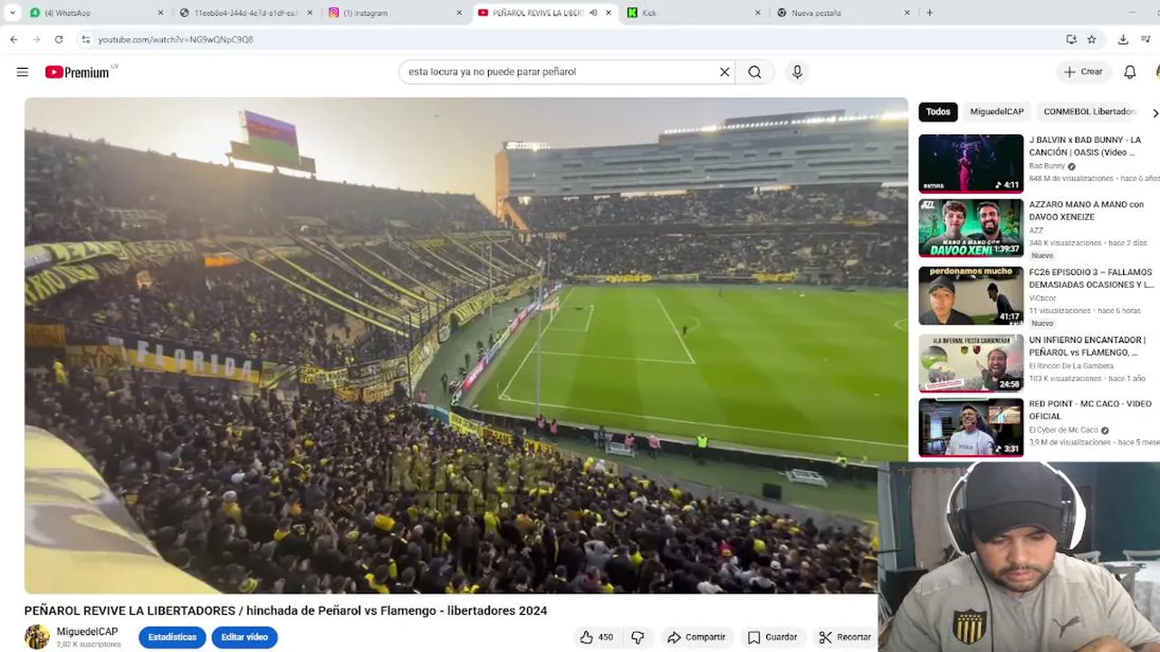Switch to Instagram browser tab
The image size is (1160, 652).
click(x=394, y=13)
